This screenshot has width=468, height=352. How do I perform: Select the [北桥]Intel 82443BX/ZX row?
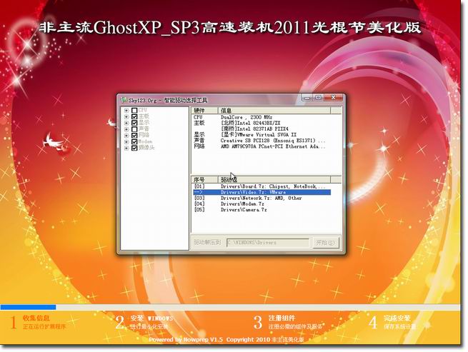262,123
